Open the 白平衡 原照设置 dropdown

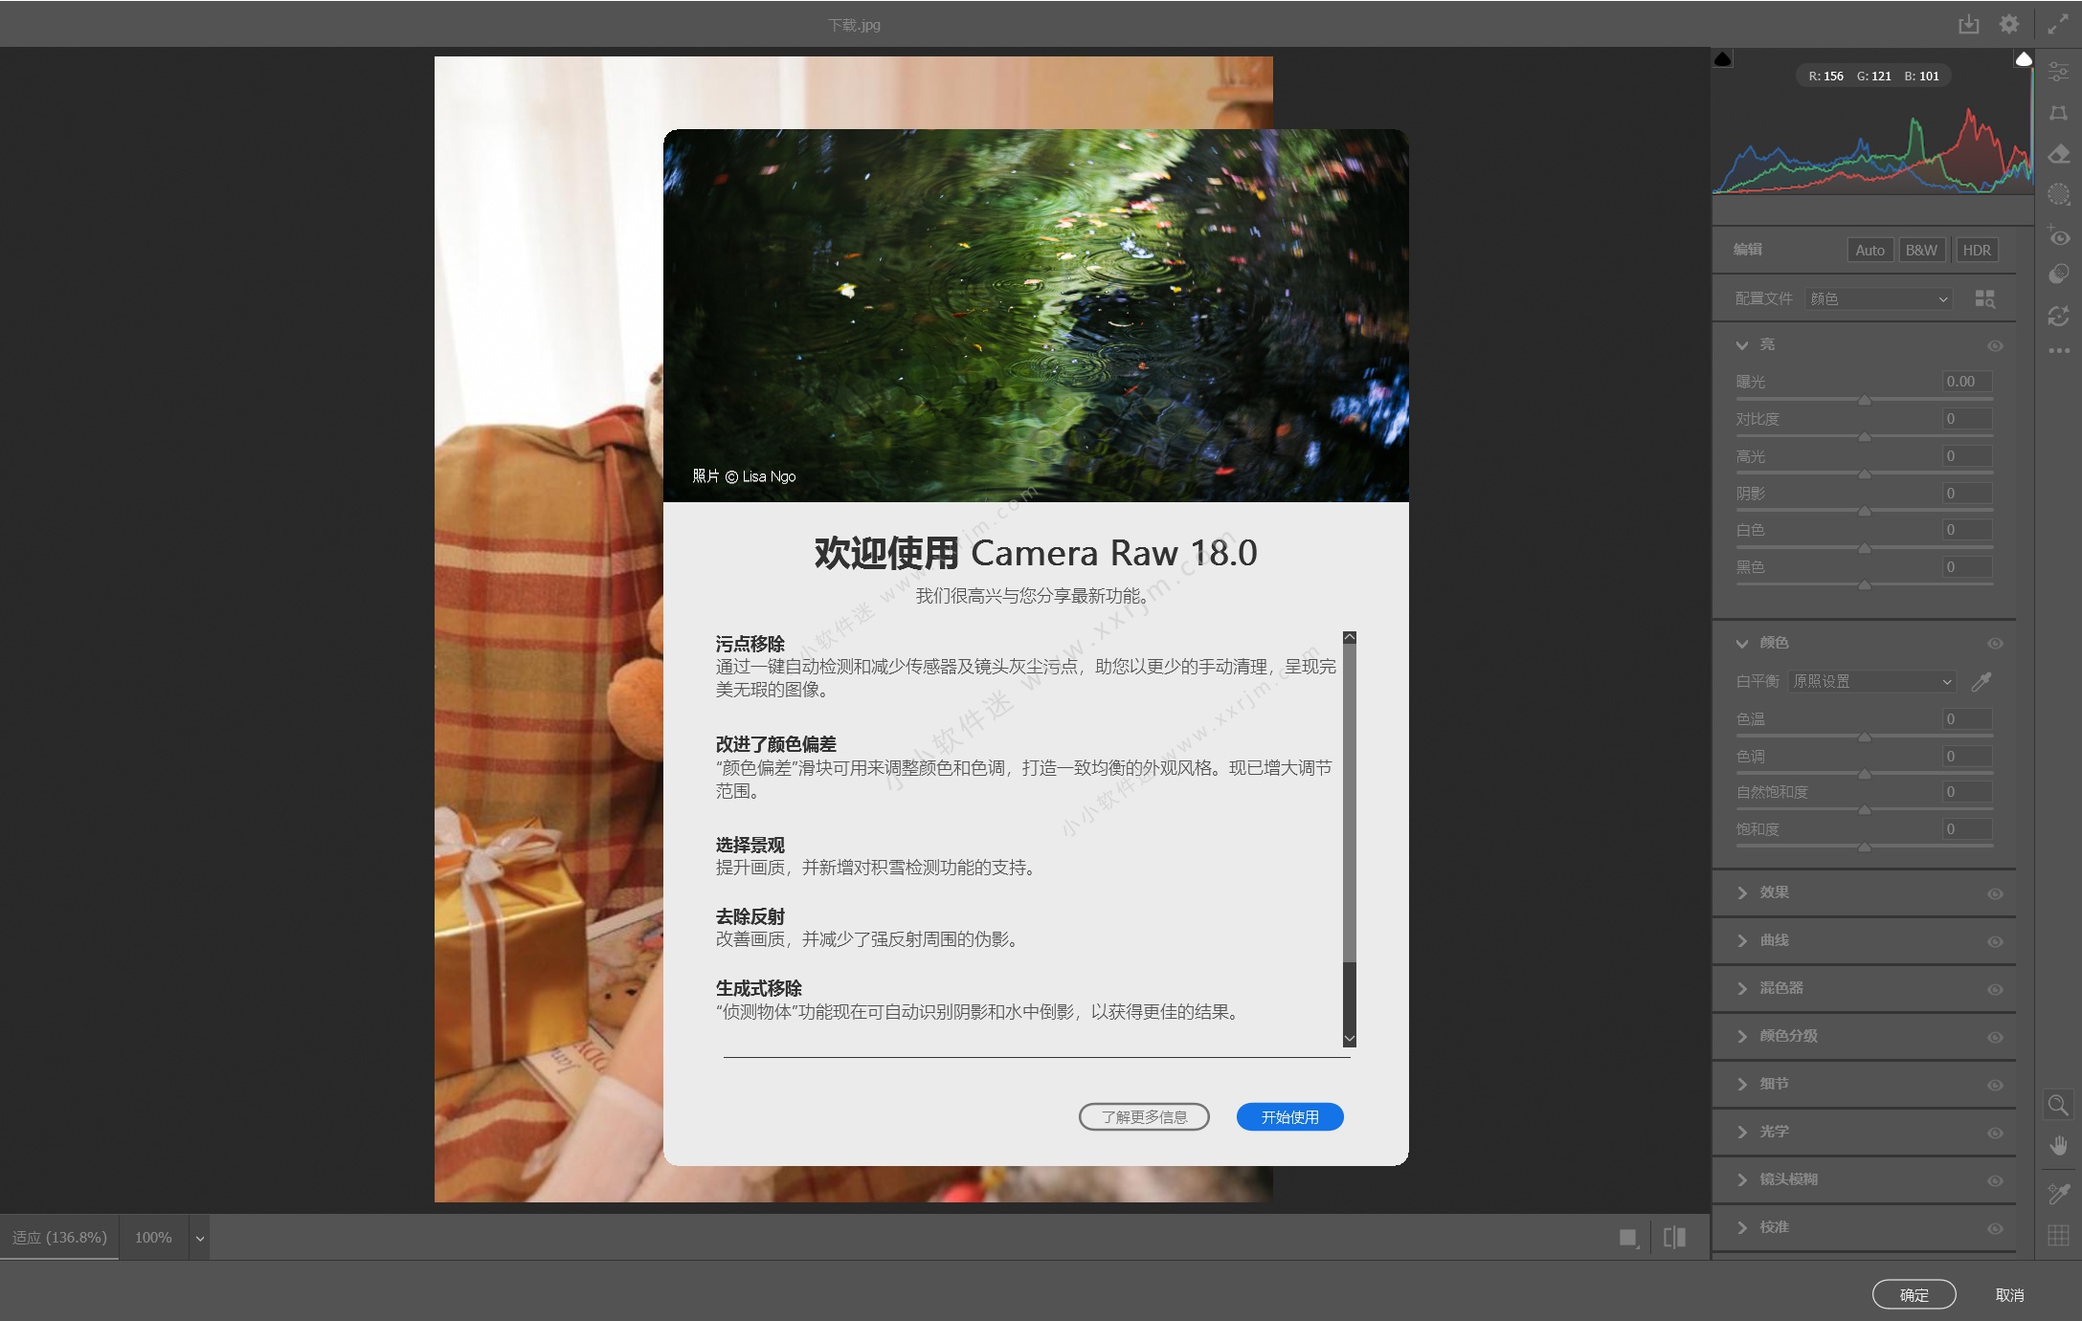(1870, 681)
